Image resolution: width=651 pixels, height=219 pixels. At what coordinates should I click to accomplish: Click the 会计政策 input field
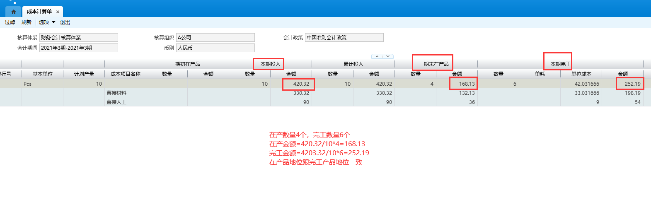tap(344, 38)
